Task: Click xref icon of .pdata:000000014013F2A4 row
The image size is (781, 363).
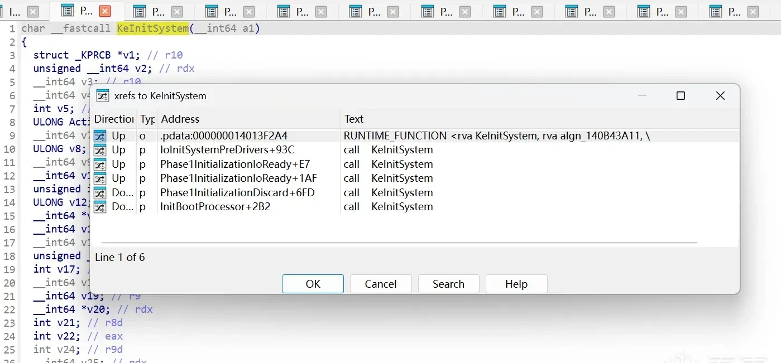Action: [100, 135]
